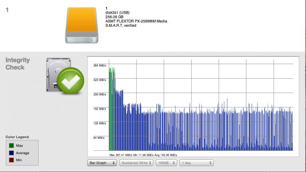Click the 64 MiB/s axis label
Image resolution: width=306 pixels, height=172 pixels.
coord(99,138)
